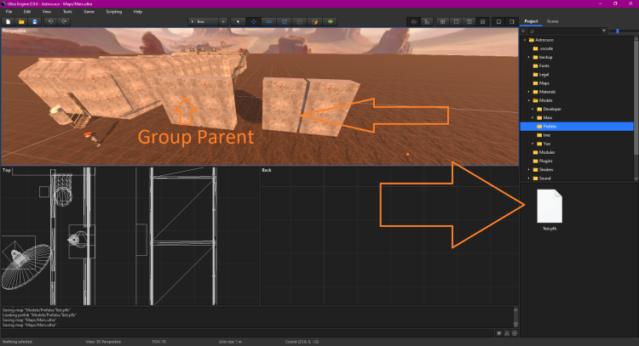Click the Open folder icon
This screenshot has height=346, width=639.
pyautogui.click(x=21, y=20)
